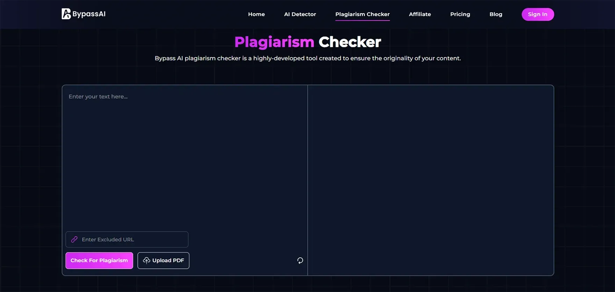
Task: Click into the 'Enter your text here' area
Action: click(185, 157)
